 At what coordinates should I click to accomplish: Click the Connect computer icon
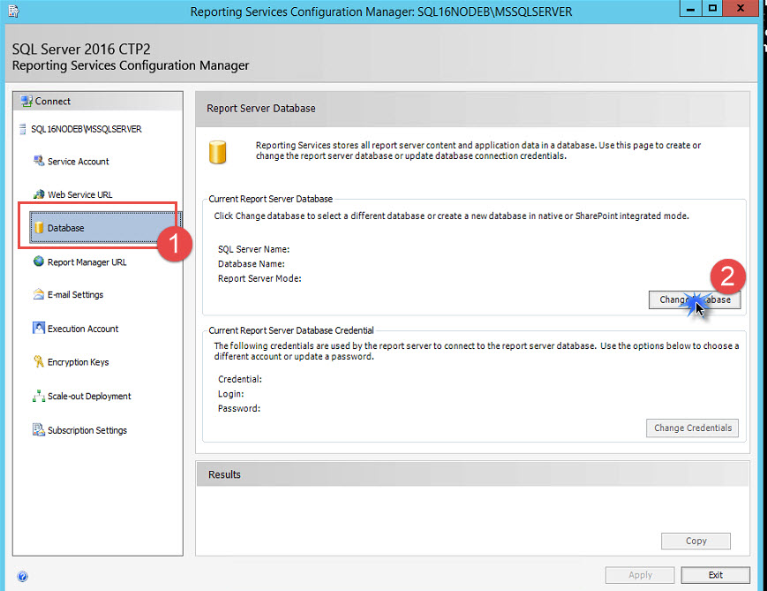(26, 102)
